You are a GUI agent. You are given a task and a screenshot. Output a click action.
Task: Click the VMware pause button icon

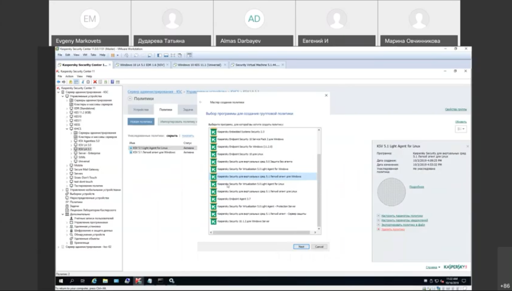113,55
